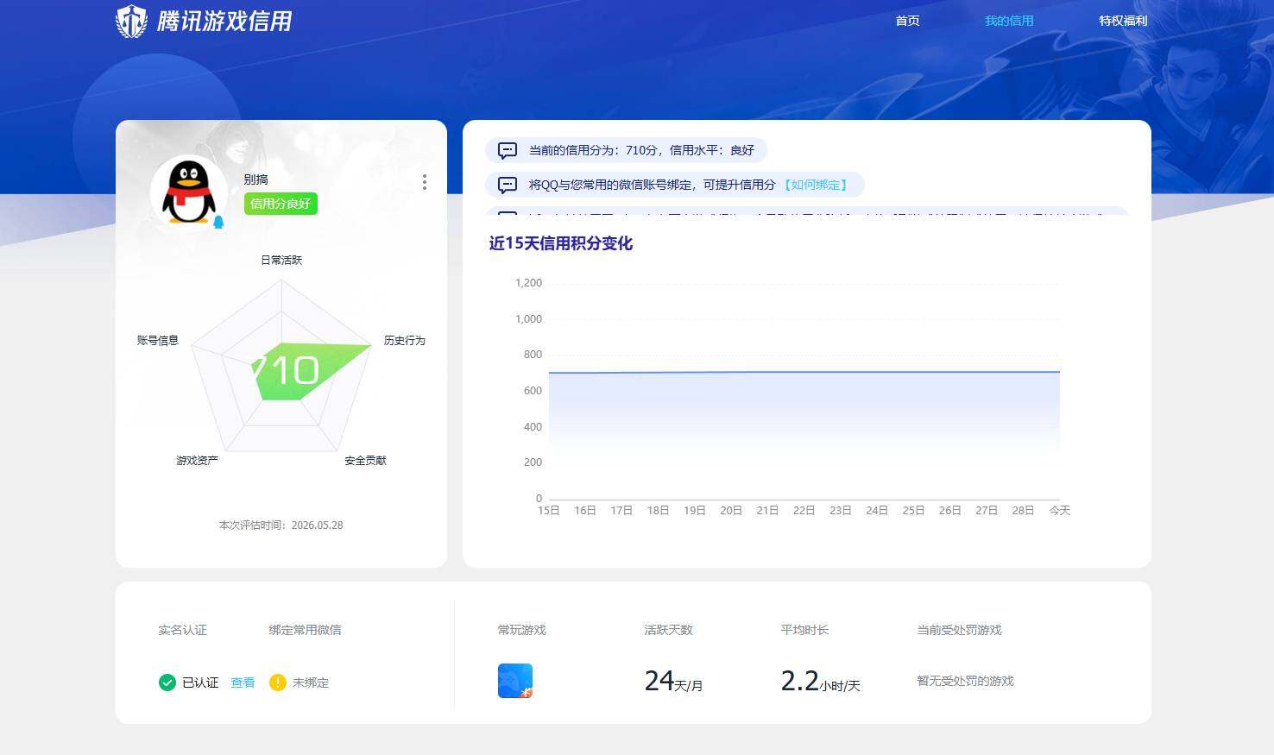Click chat icon beside credit score message
This screenshot has width=1274, height=755.
[x=508, y=150]
